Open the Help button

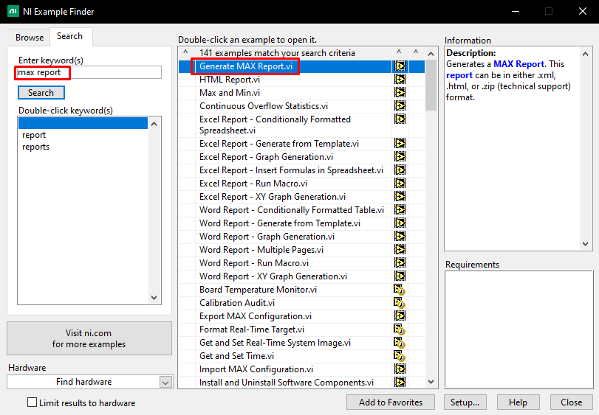(518, 402)
